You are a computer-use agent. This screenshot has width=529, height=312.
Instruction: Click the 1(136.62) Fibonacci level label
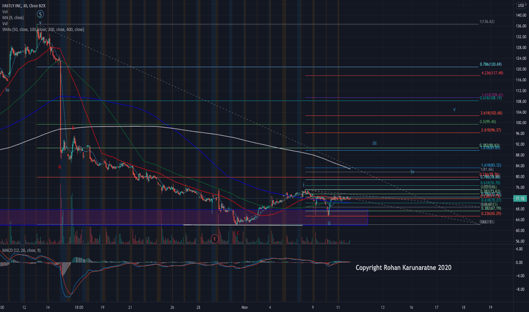click(487, 22)
